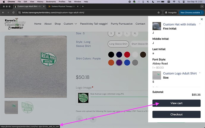
Task: Increase quantity with the plus button
Action: (x=93, y=119)
